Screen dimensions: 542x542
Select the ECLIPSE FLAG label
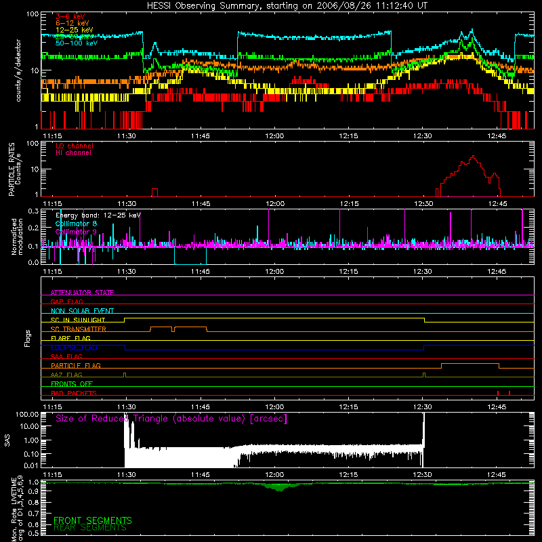pos(74,348)
